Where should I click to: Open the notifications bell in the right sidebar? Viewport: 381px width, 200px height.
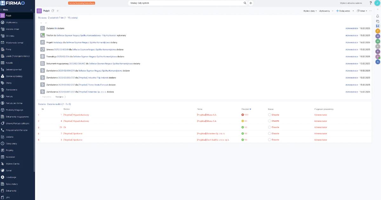(x=378, y=16)
